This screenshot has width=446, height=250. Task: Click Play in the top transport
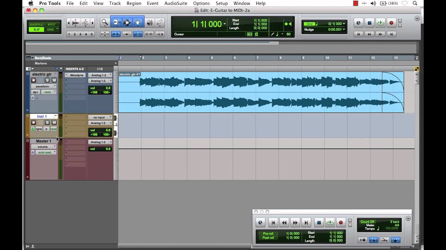point(380,23)
